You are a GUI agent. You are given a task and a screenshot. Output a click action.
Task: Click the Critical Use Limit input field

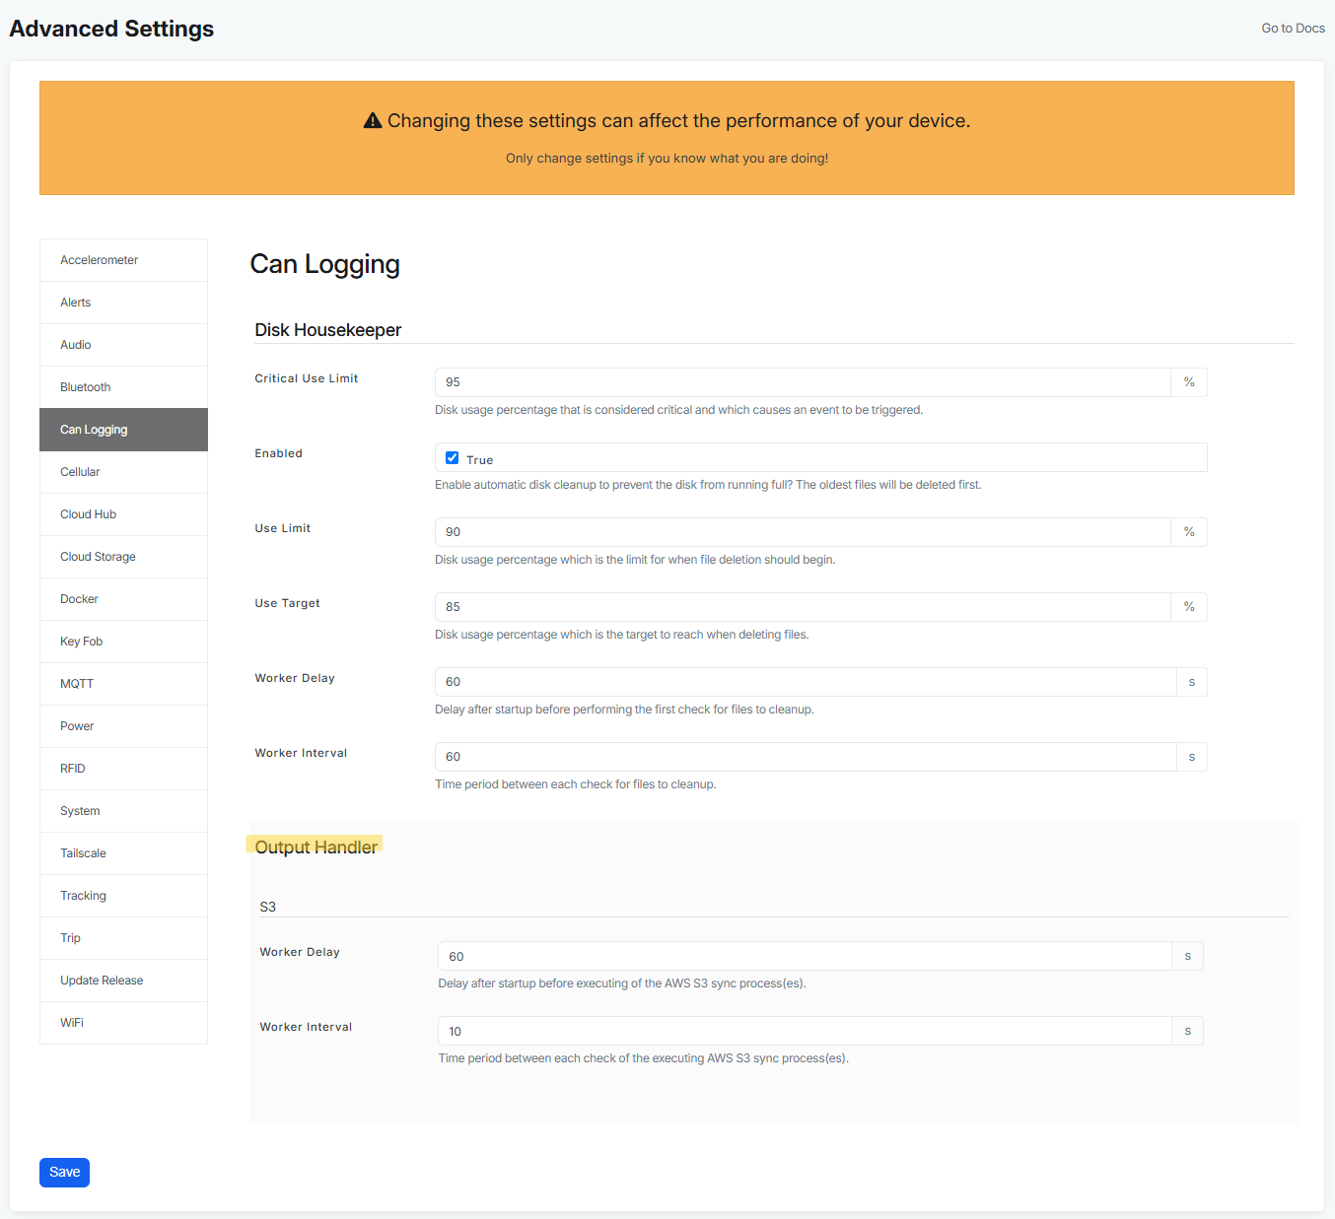803,382
